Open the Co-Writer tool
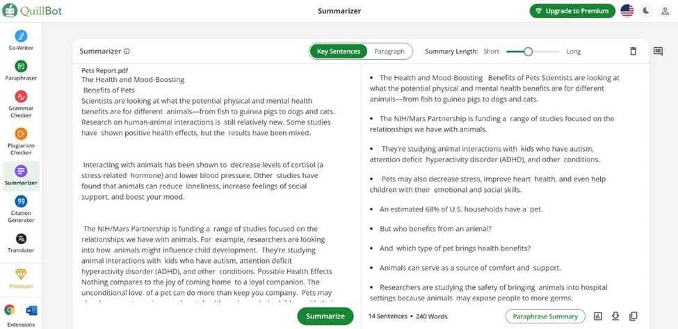 pyautogui.click(x=21, y=40)
